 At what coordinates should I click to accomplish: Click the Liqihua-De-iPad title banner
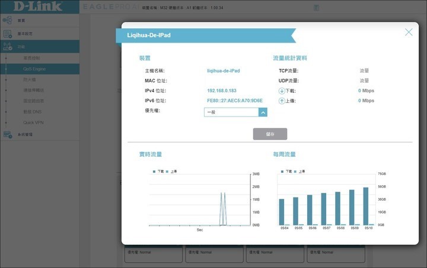(x=206, y=35)
